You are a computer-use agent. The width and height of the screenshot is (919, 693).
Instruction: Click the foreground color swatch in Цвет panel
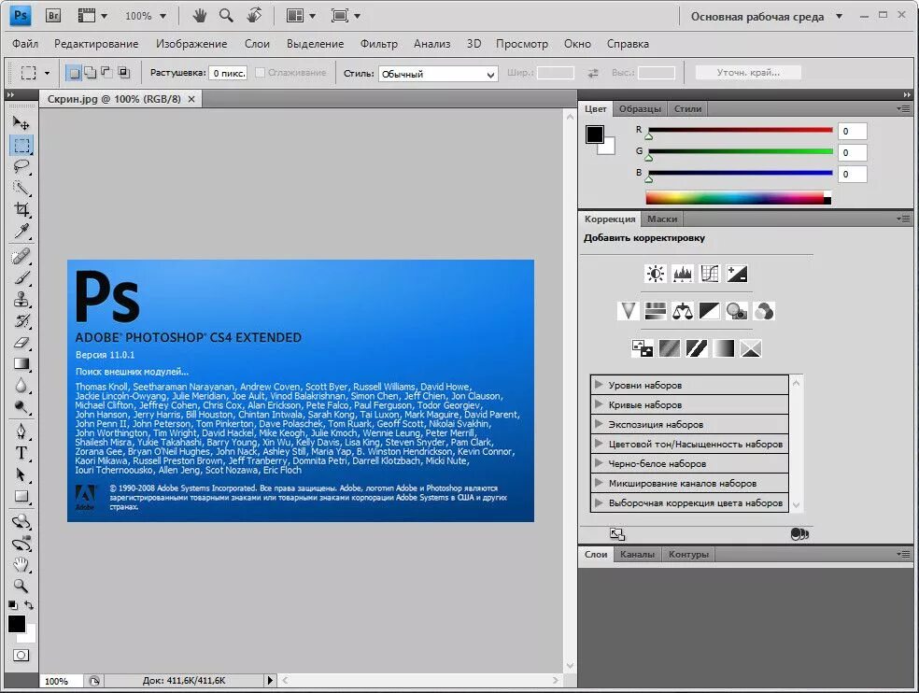(x=595, y=134)
